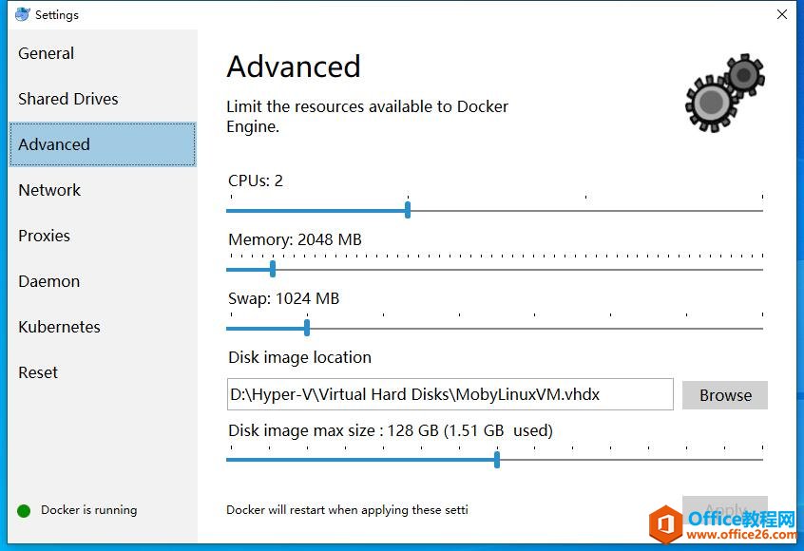Screen dimensions: 804x551
Task: Click the disk image max size slider handle
Action: [x=497, y=460]
